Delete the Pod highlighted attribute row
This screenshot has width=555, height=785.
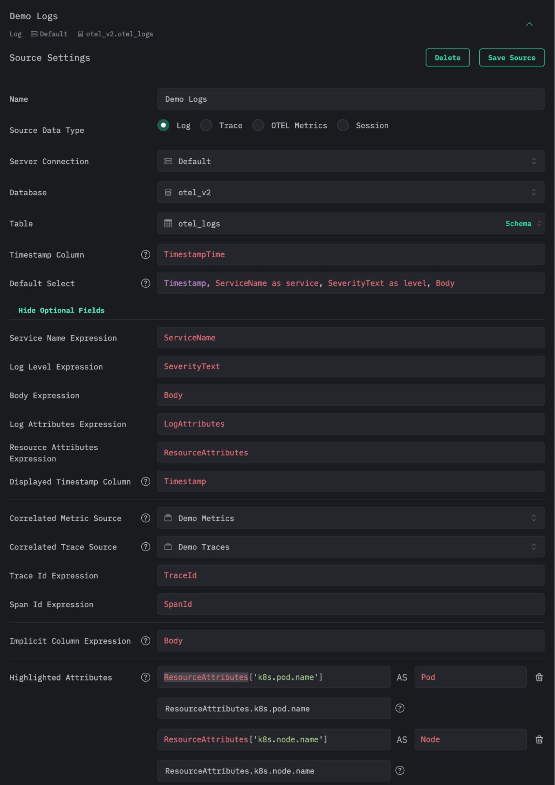[x=539, y=677]
